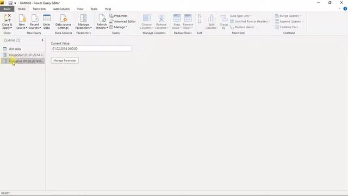This screenshot has height=196, width=348.
Task: Click the Manage Parameter button
Action: pyautogui.click(x=65, y=60)
